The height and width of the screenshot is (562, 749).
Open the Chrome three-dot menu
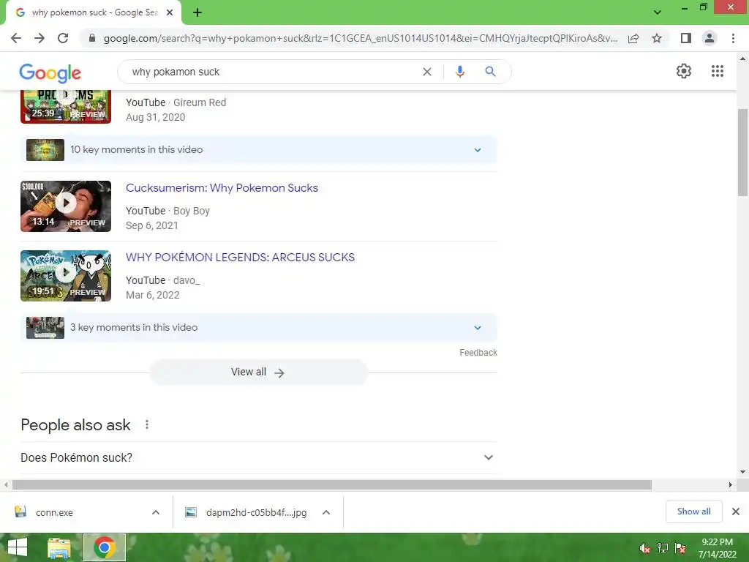point(733,38)
